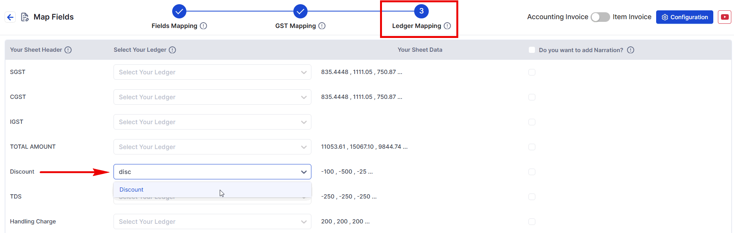
Task: Click the SGST header label
Action: tap(18, 72)
